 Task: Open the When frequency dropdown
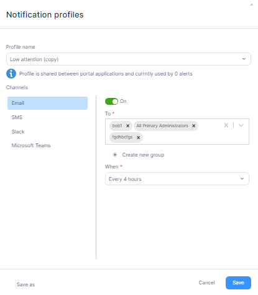pos(177,179)
